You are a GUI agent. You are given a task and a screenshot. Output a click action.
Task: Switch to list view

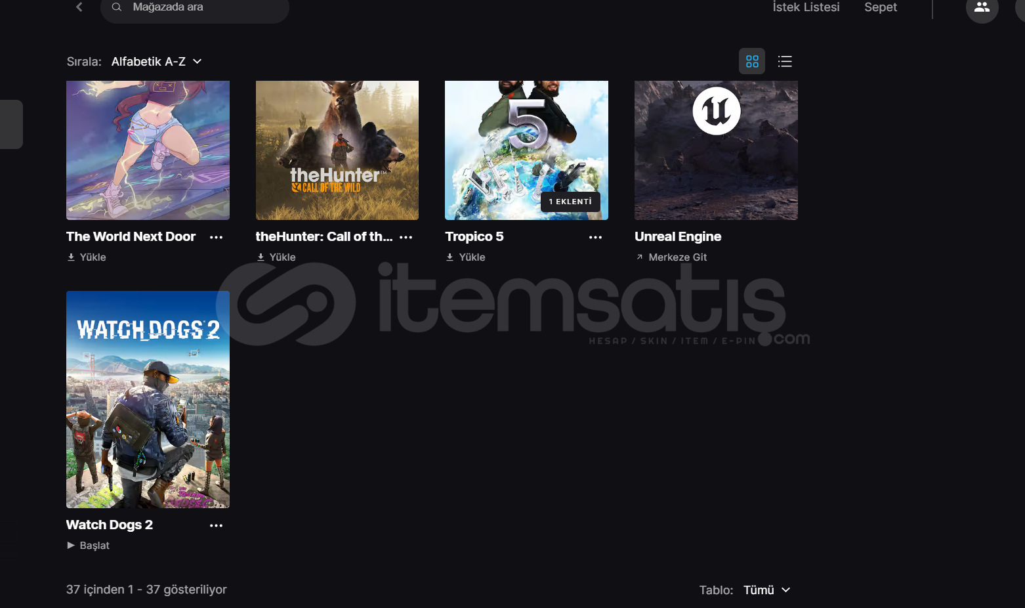[785, 61]
